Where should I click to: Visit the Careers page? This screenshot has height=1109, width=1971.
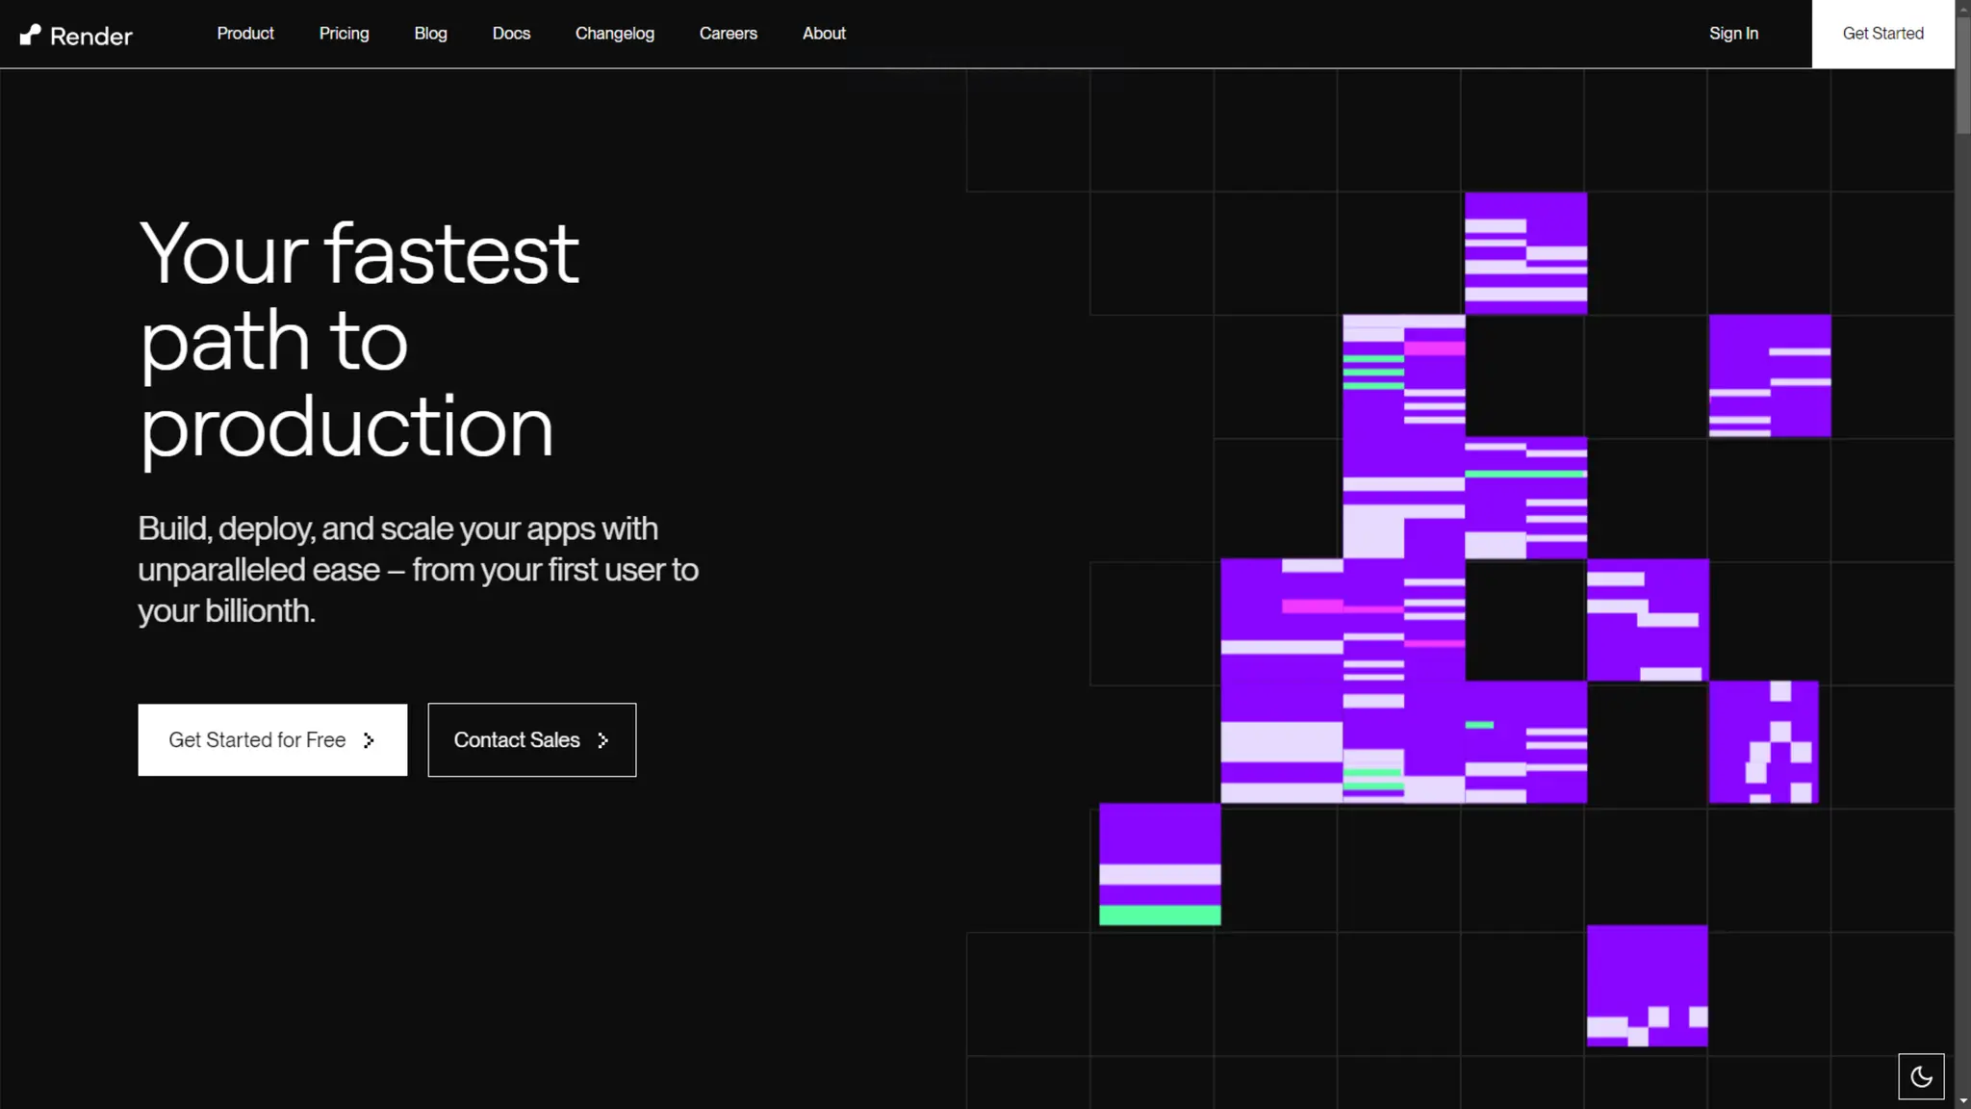728,34
